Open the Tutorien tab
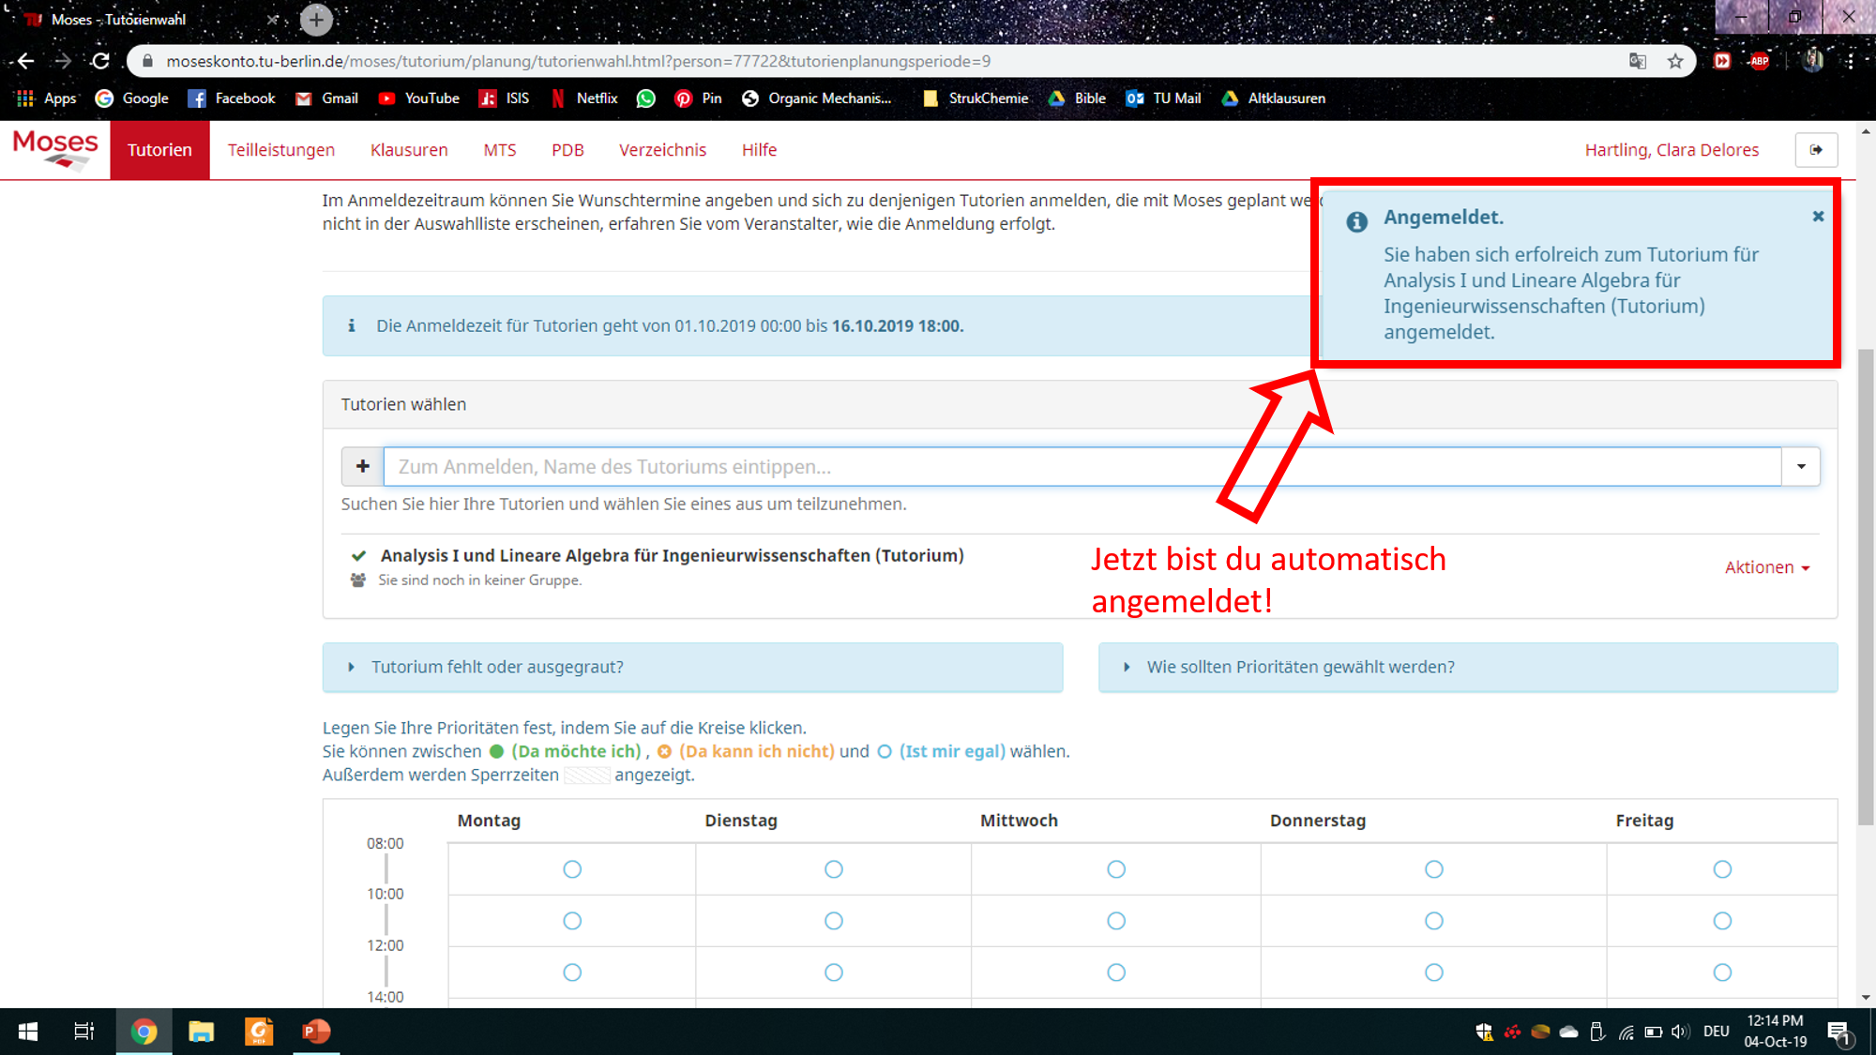This screenshot has height=1055, width=1876. 159,150
